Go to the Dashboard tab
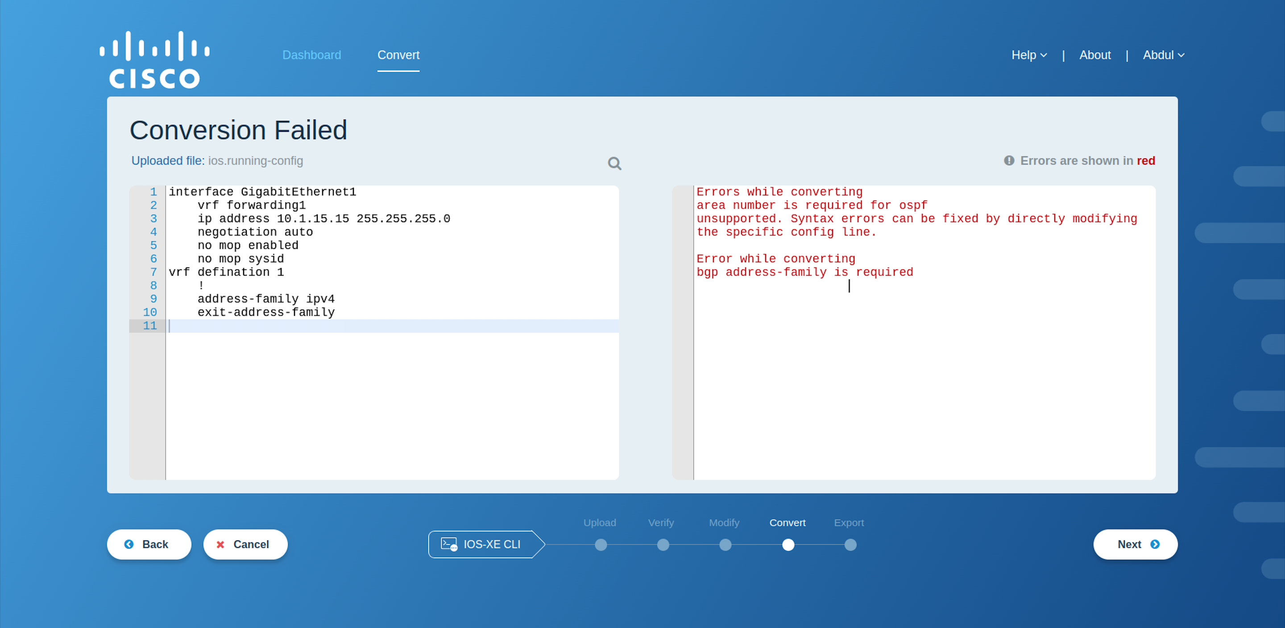Image resolution: width=1285 pixels, height=628 pixels. tap(312, 55)
